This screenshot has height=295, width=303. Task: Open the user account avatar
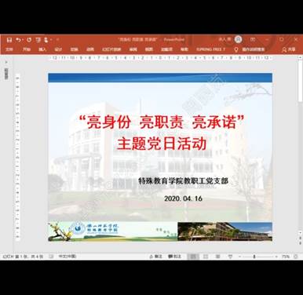point(238,39)
